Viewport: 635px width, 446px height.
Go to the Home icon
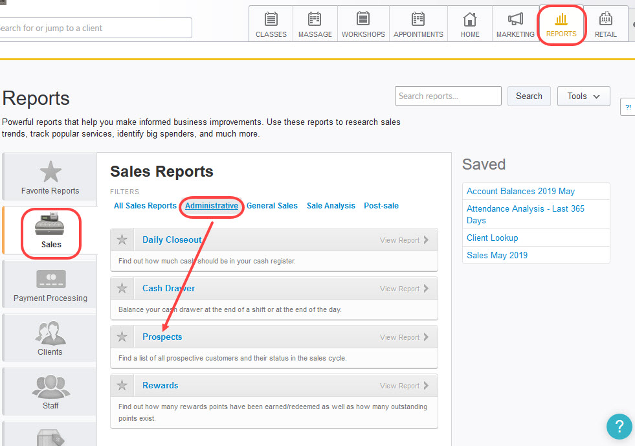click(x=470, y=19)
